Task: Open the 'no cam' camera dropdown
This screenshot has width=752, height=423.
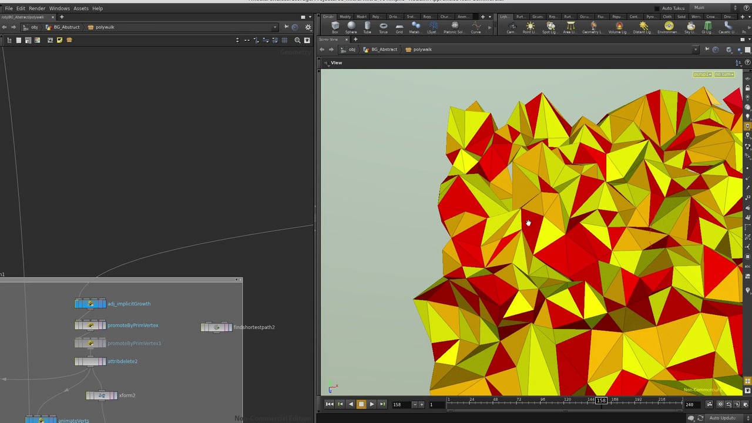Action: (724, 75)
